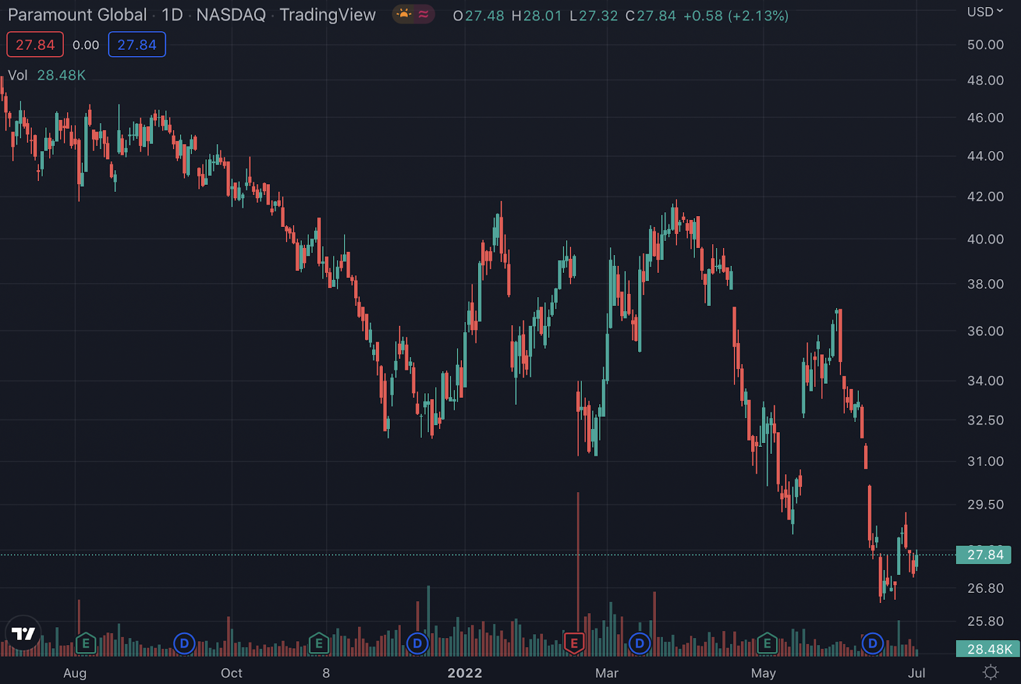This screenshot has width=1021, height=684.
Task: Open the dividend marker before 2022
Action: coord(417,643)
